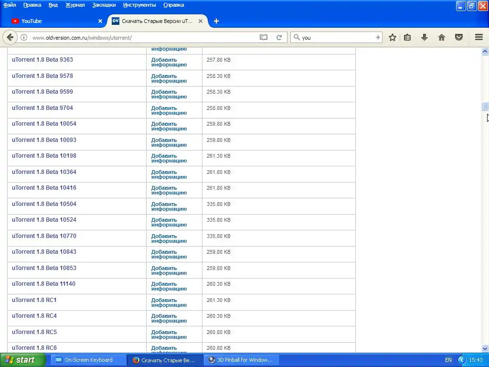Expand hidden tray icons arrow
489x367 pixels.
coord(462,360)
